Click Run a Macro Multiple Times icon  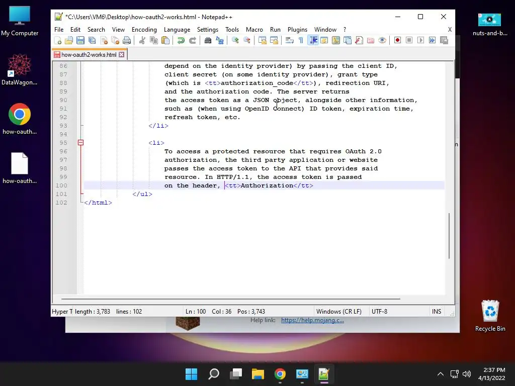click(432, 40)
